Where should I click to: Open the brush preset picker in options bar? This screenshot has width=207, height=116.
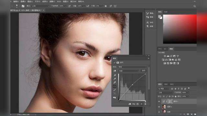tap(17, 6)
